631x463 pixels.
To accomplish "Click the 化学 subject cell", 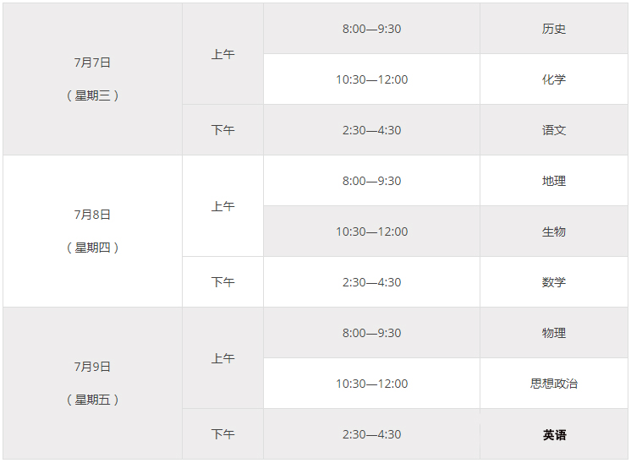I will 554,79.
